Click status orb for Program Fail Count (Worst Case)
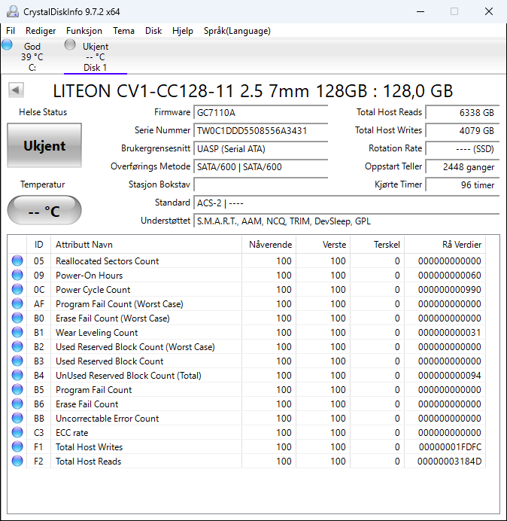Viewport: 507px width, 521px height. click(17, 303)
